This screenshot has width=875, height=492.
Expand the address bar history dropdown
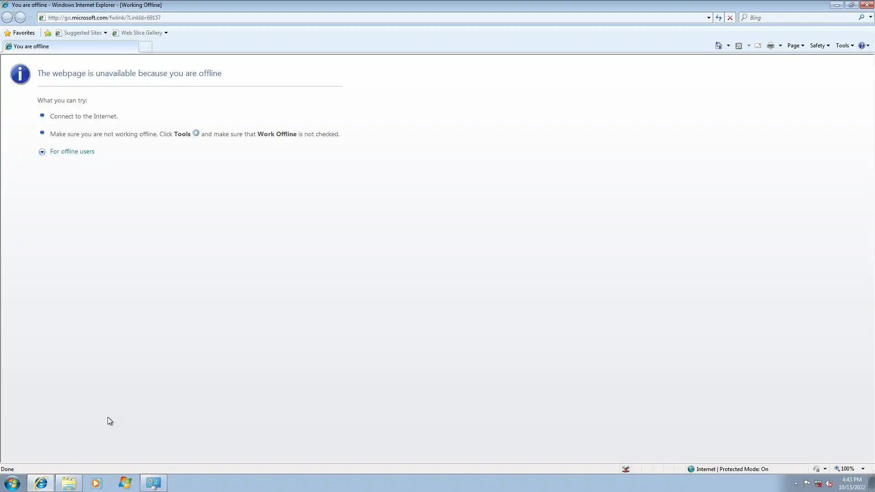709,18
